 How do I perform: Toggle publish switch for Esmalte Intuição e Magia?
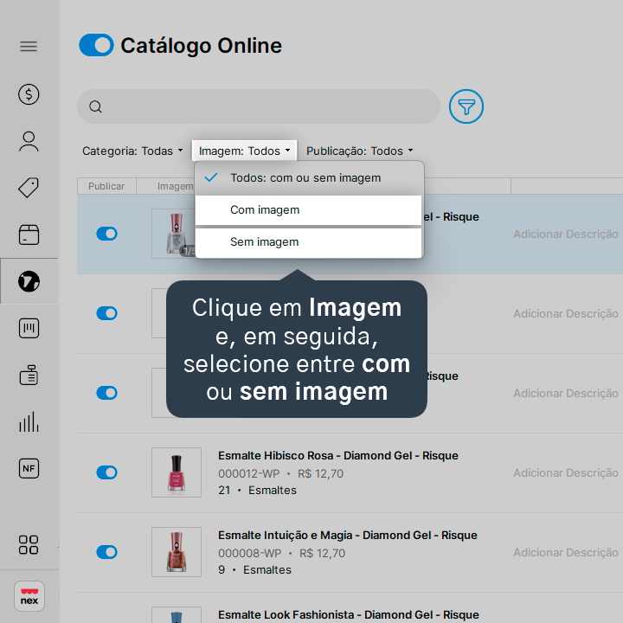point(107,552)
